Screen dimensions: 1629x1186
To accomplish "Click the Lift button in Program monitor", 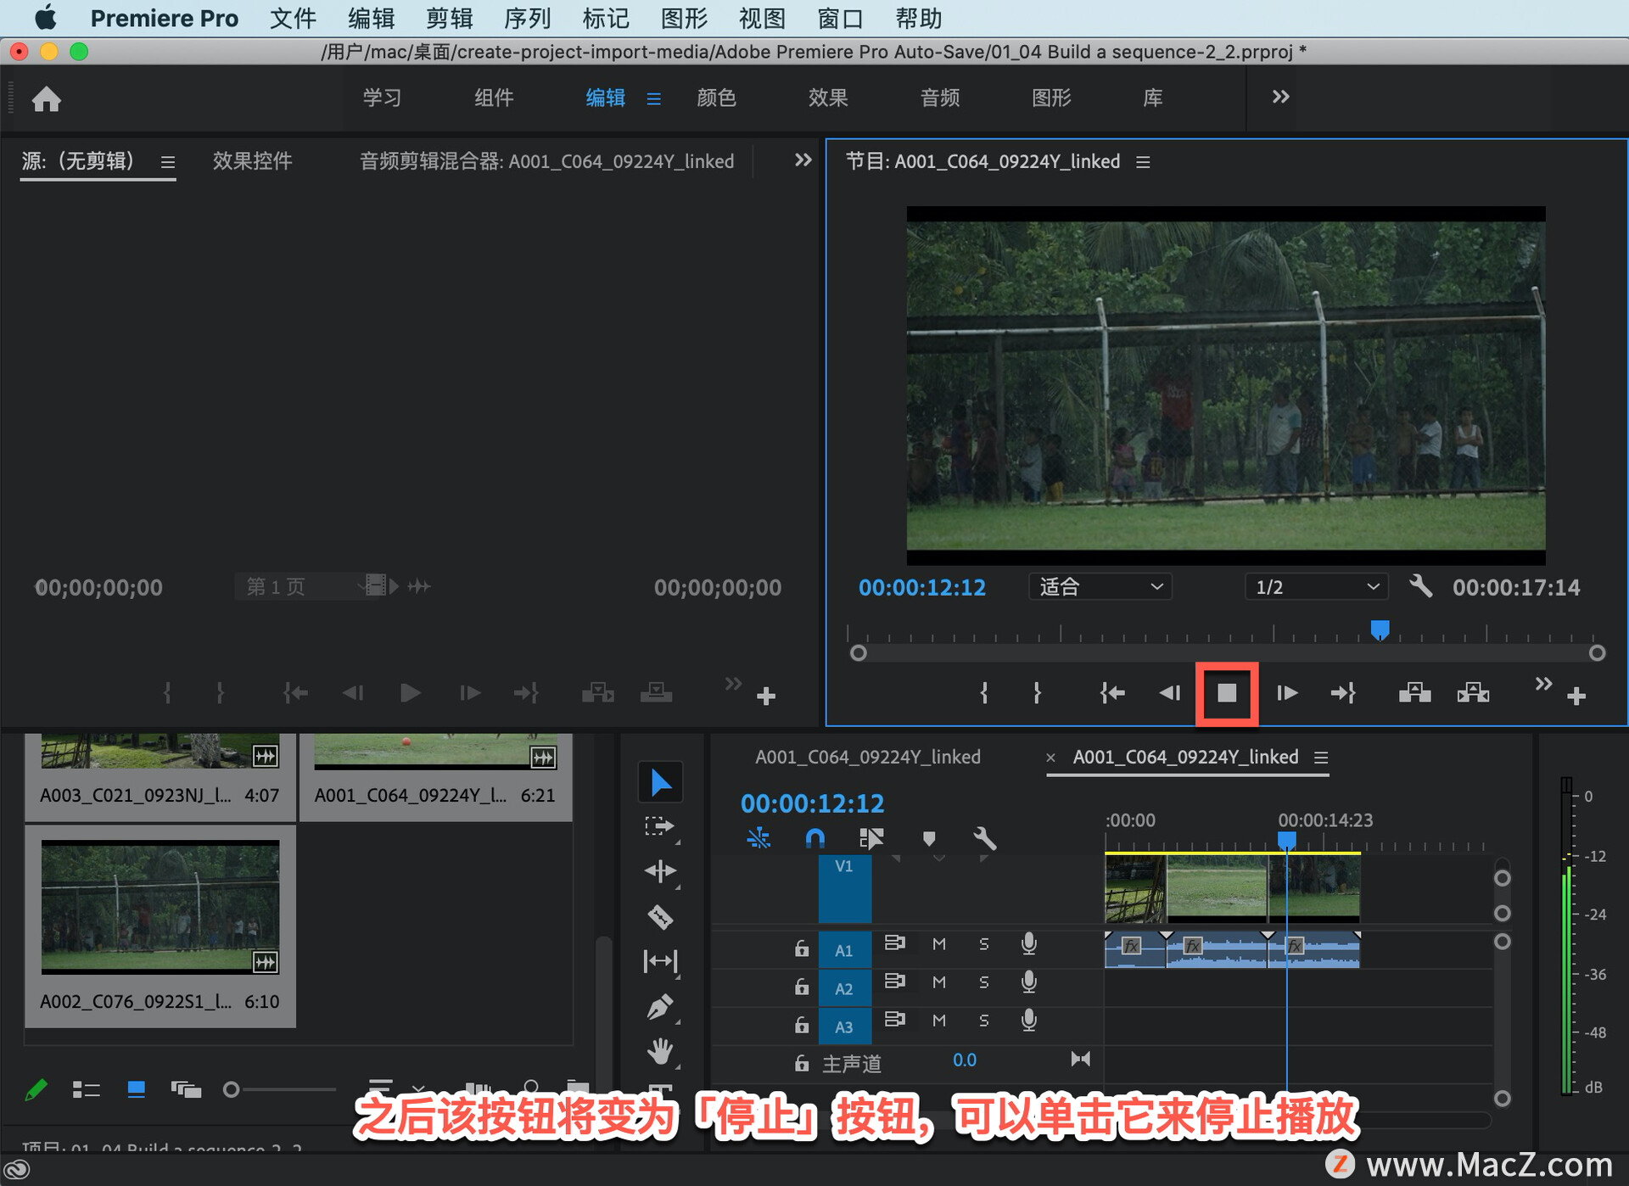I will point(1414,693).
